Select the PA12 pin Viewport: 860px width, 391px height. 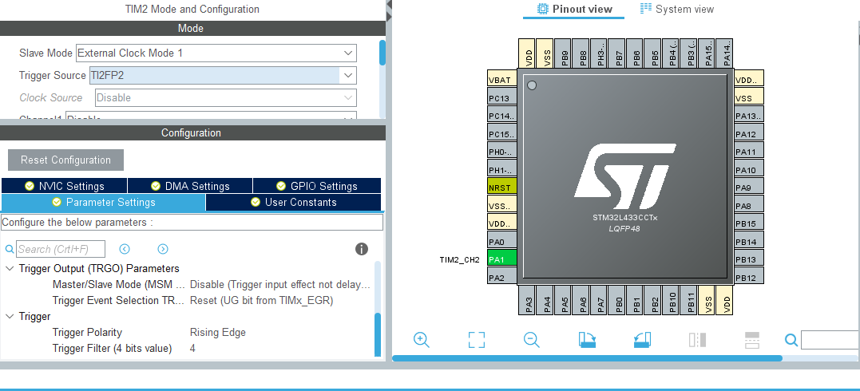click(749, 134)
